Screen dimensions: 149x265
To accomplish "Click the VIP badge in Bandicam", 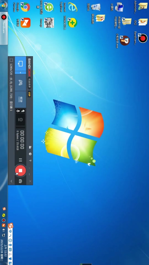I will click(x=29, y=94).
